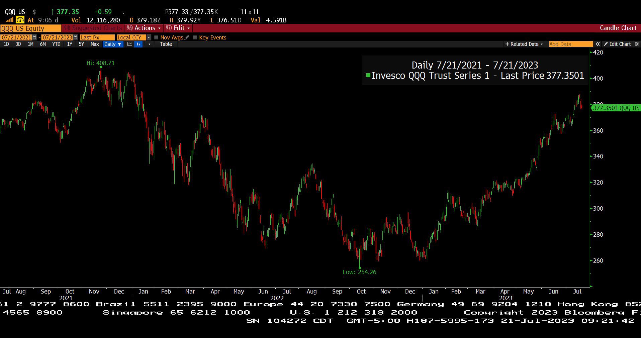Click the +0.59 change value
Screen dimensions: 641x338
click(103, 12)
